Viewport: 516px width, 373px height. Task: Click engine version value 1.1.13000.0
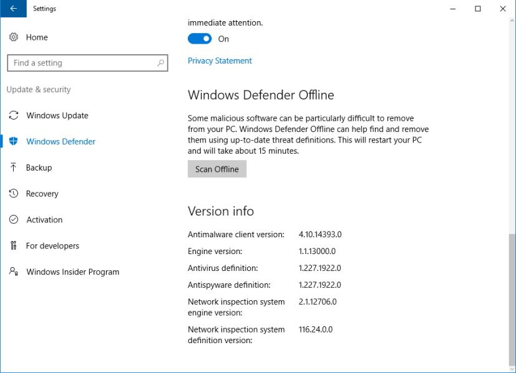317,251
